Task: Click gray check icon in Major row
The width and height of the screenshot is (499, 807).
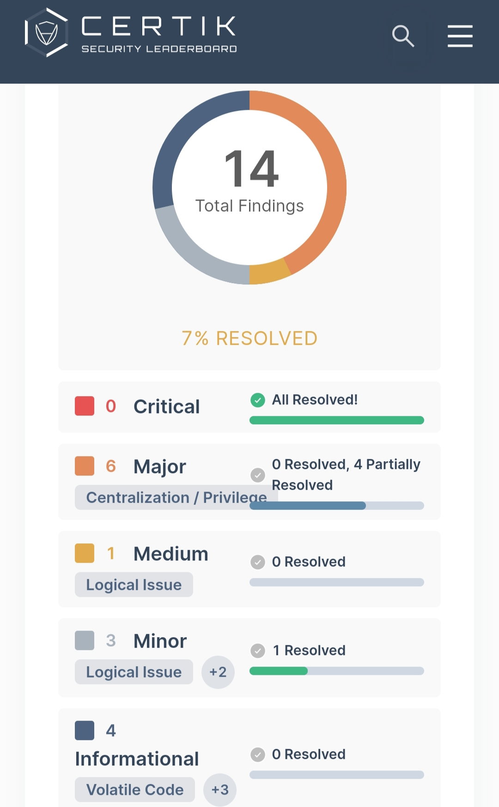Action: [258, 475]
